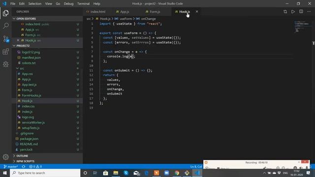This screenshot has width=315, height=177.
Task: Open App.css in the file tree
Action: point(28,74)
